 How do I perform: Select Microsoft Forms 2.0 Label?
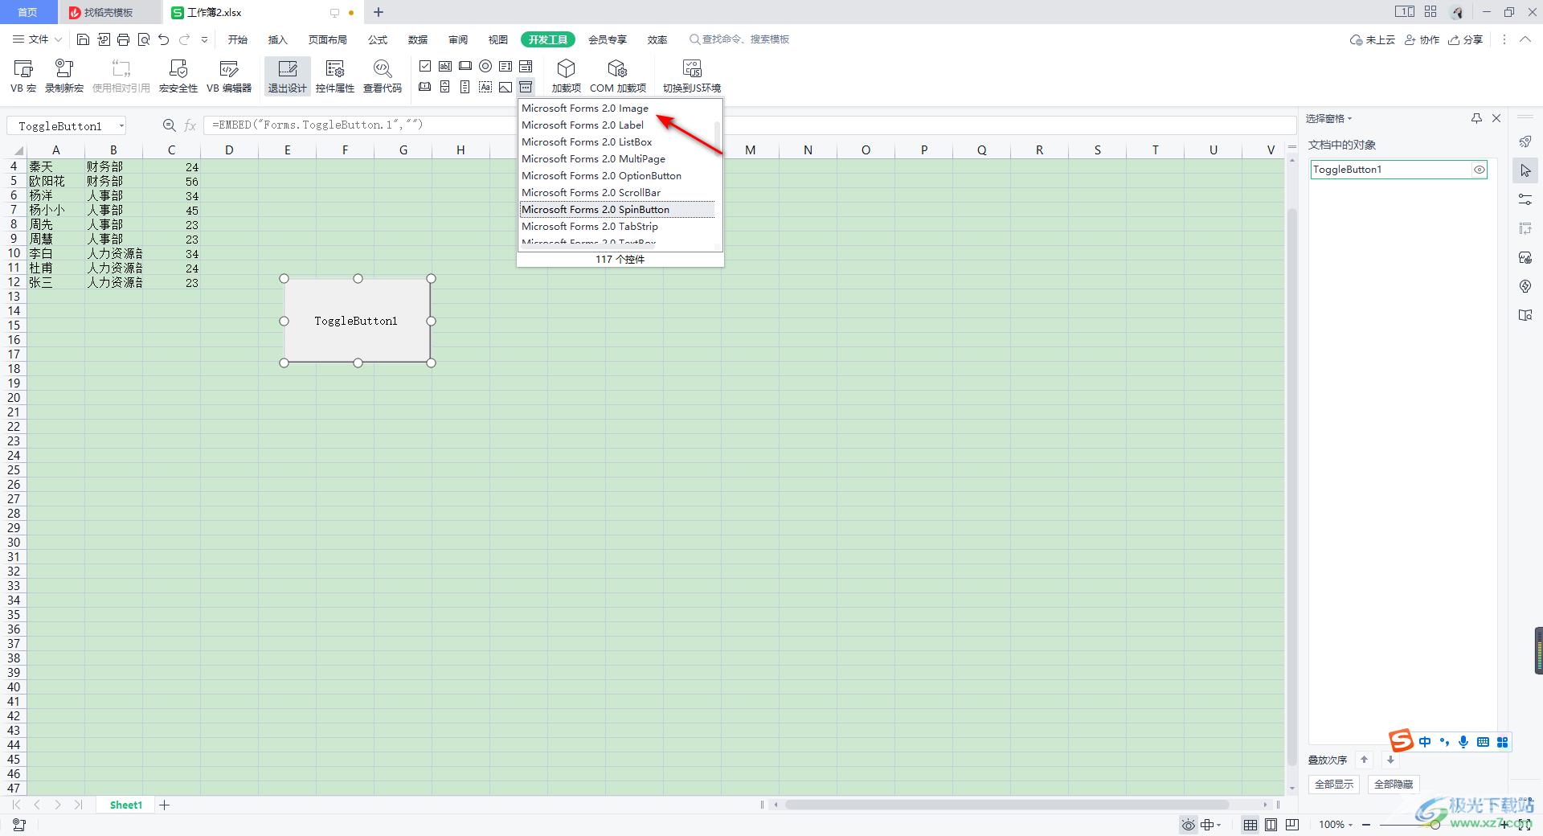617,125
